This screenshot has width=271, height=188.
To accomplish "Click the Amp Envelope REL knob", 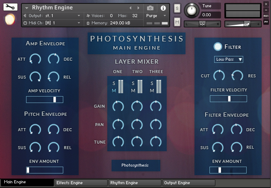I will [x=53, y=77].
